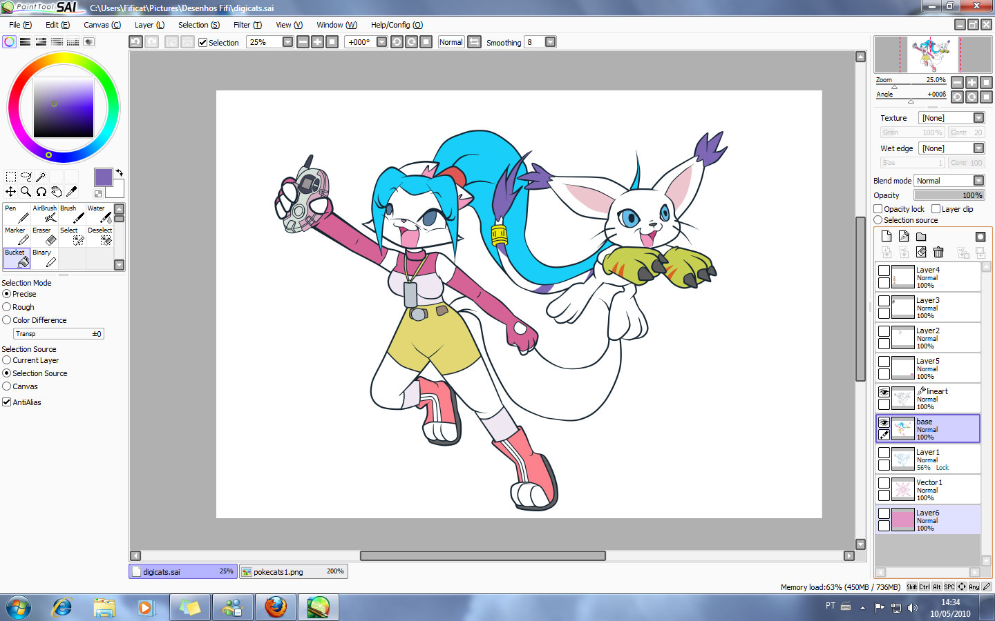Viewport: 995px width, 621px height.
Task: Choose the Precise selection mode
Action: (x=7, y=294)
